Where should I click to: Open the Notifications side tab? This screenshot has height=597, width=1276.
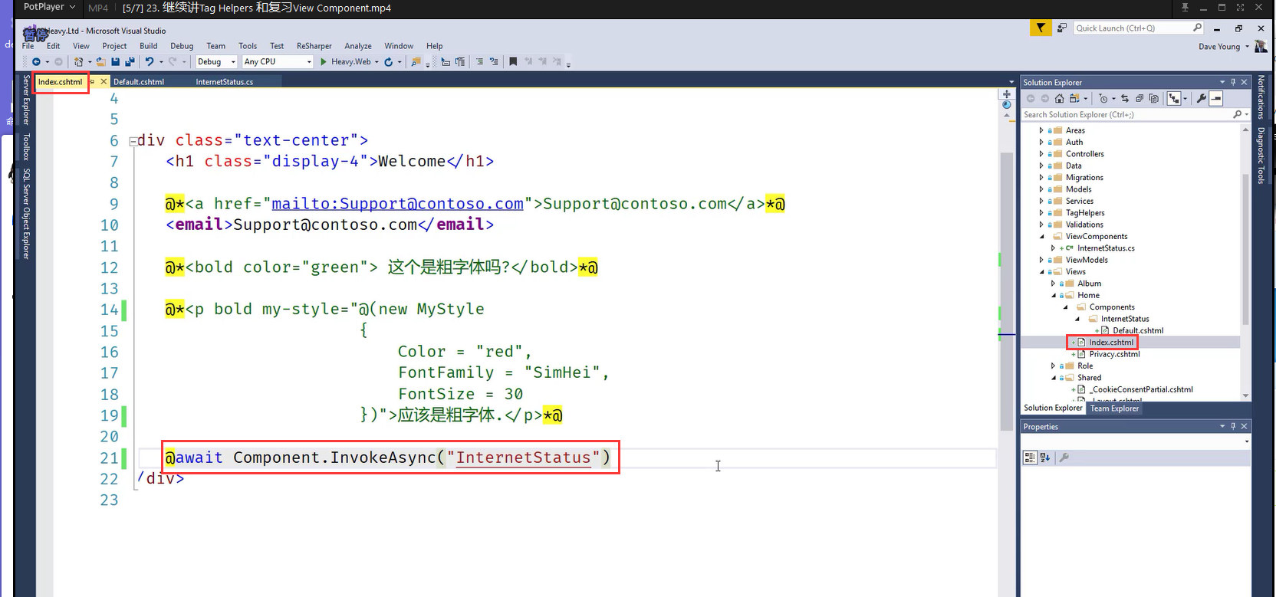(1261, 97)
